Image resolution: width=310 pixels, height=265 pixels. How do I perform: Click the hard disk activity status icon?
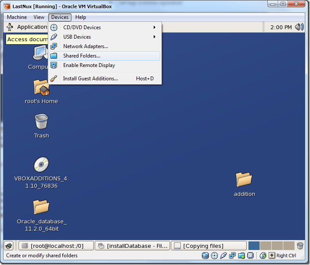(206, 256)
